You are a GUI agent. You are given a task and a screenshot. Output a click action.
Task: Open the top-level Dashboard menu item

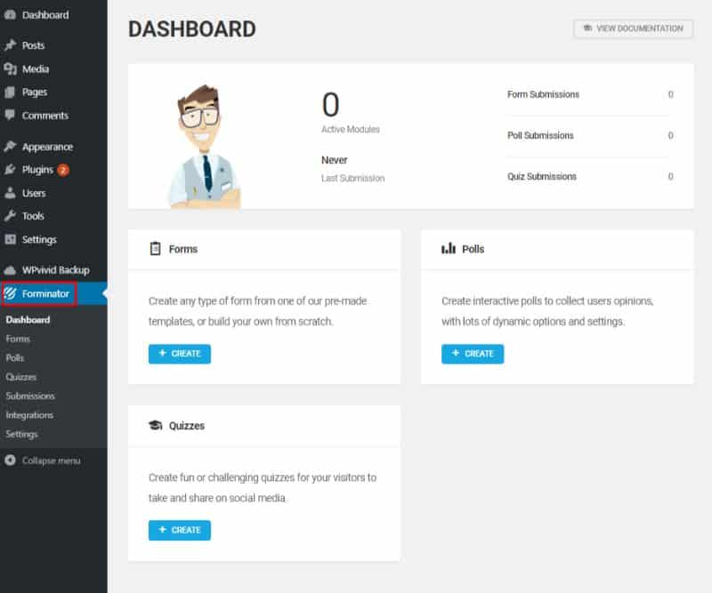pyautogui.click(x=53, y=15)
